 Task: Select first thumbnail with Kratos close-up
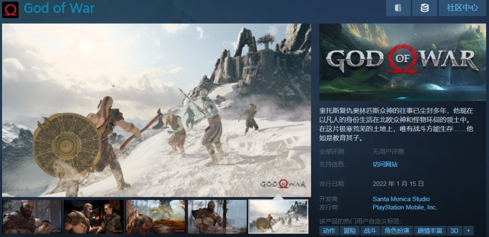tap(32, 217)
